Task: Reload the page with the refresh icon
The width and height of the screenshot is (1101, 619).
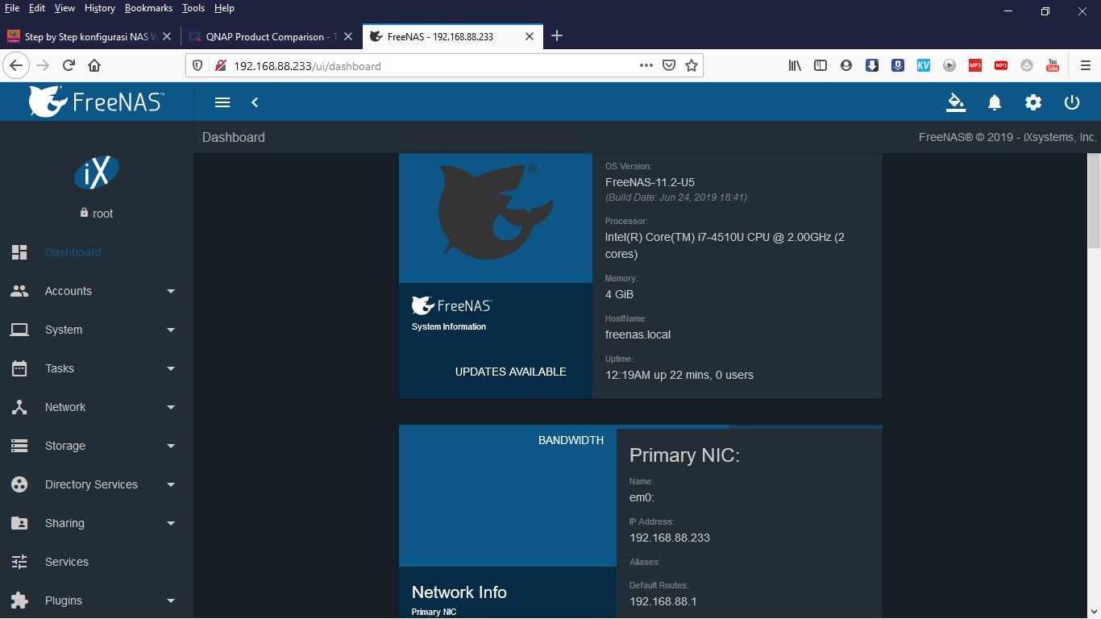Action: coord(69,65)
